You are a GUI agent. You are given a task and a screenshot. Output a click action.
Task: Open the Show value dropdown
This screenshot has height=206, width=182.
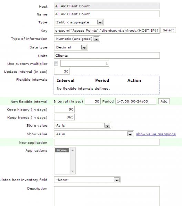94,134
